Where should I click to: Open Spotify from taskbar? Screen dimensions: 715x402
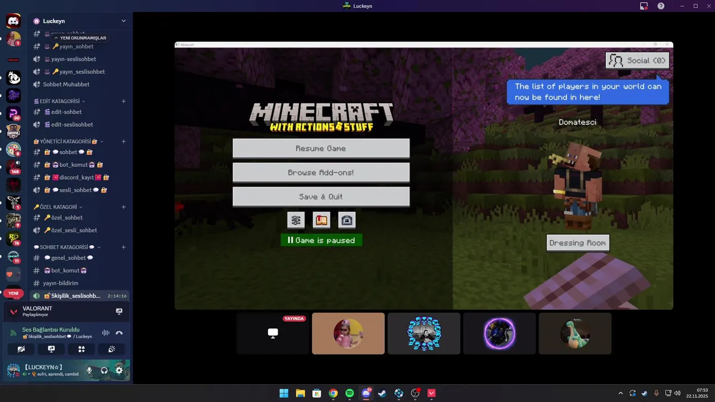tap(350, 393)
